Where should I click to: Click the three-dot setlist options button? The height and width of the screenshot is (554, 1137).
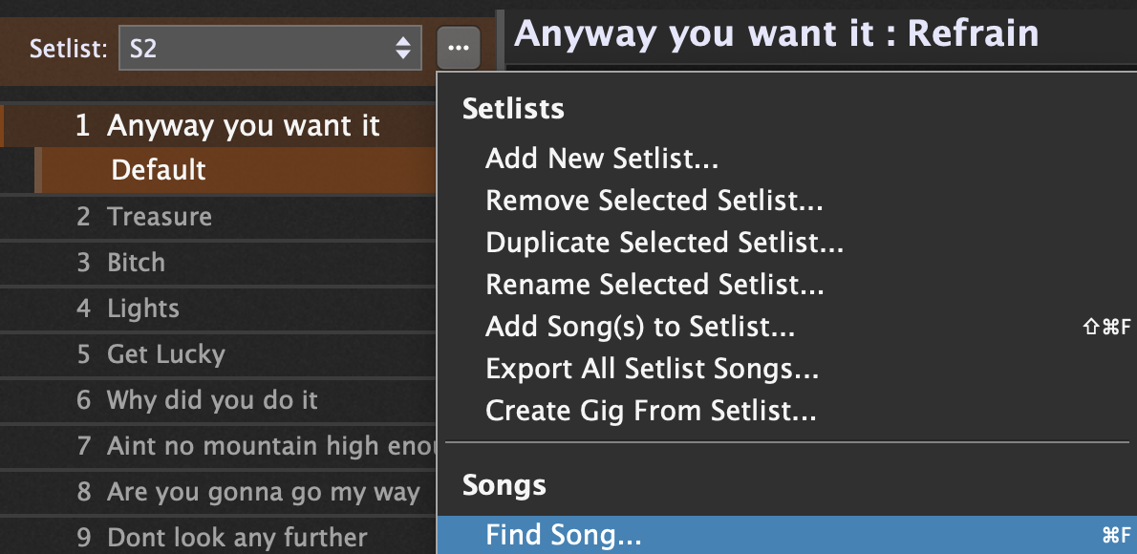pyautogui.click(x=459, y=47)
